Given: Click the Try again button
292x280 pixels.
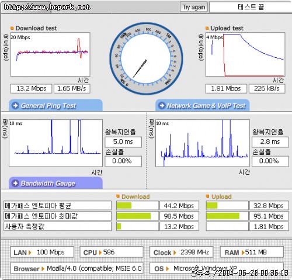Looking at the screenshot, I should tap(193, 7).
